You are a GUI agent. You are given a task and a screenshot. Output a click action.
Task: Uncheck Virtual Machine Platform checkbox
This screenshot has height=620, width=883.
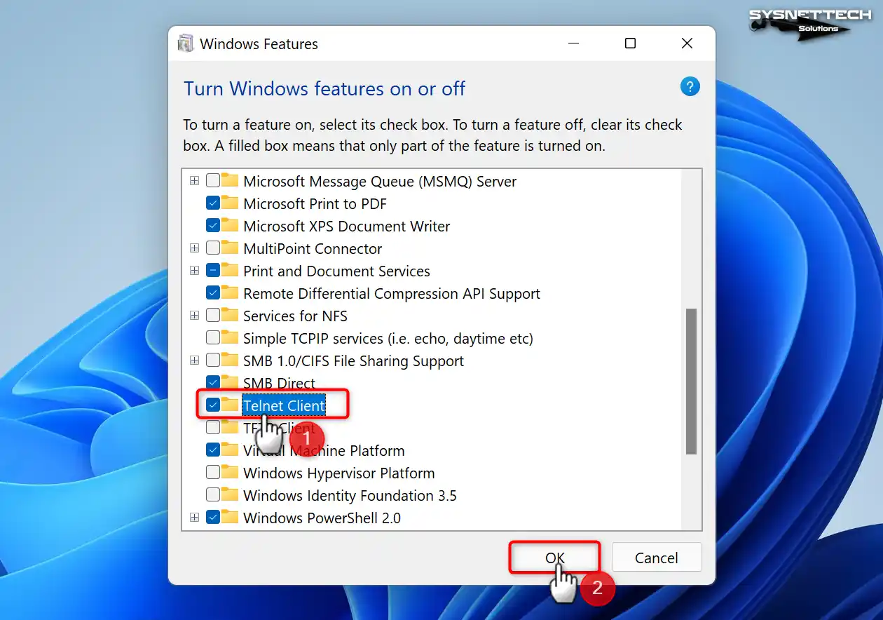click(213, 450)
